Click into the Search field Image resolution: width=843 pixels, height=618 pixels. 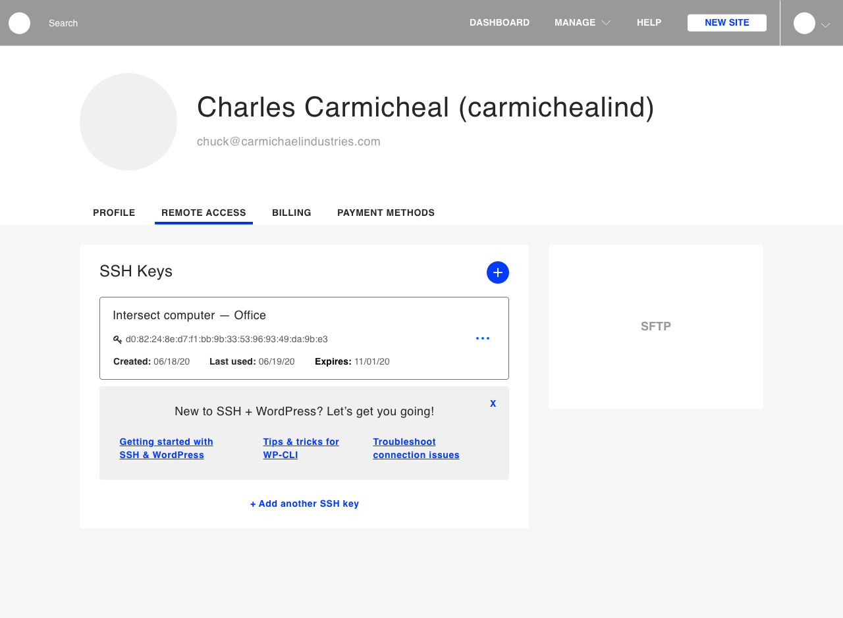click(x=63, y=23)
